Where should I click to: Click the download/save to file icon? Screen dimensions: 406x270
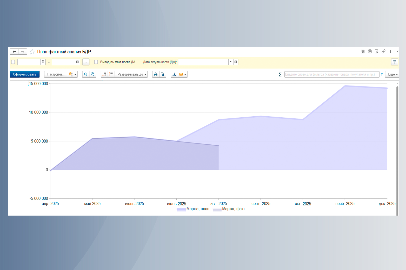pos(174,74)
